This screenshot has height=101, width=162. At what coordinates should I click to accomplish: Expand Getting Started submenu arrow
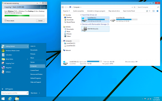click(x=27, y=46)
